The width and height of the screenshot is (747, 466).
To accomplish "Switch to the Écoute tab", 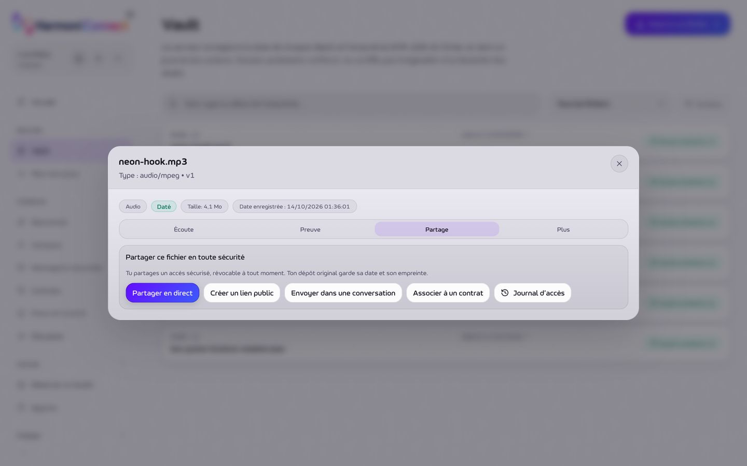I will pyautogui.click(x=184, y=229).
